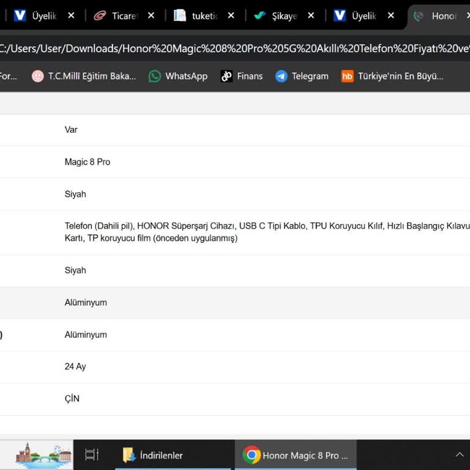Click the Şikaye tab checkmark favicon

tap(259, 15)
